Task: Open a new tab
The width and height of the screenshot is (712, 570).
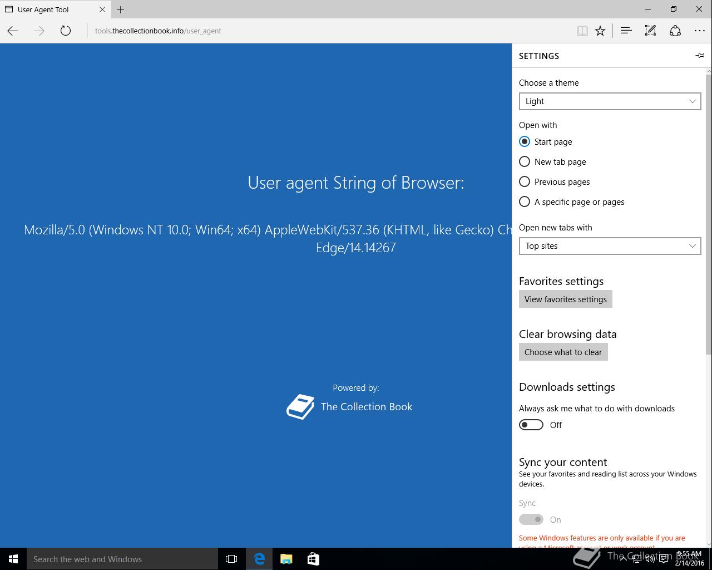Action: [x=121, y=9]
